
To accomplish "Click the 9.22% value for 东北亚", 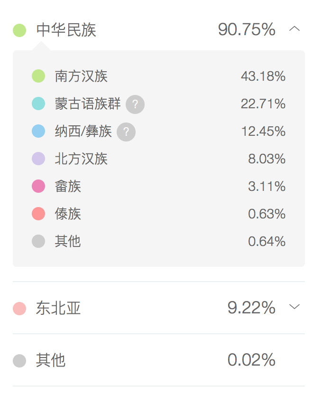I will (251, 308).
